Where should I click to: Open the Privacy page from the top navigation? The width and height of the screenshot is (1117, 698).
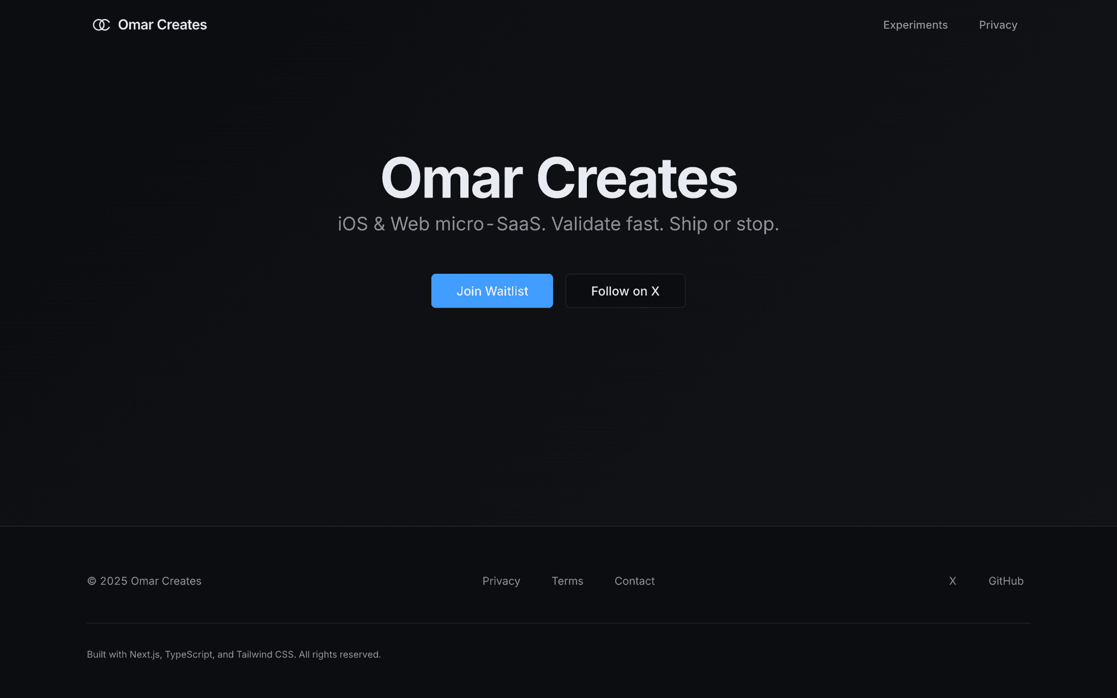998,25
